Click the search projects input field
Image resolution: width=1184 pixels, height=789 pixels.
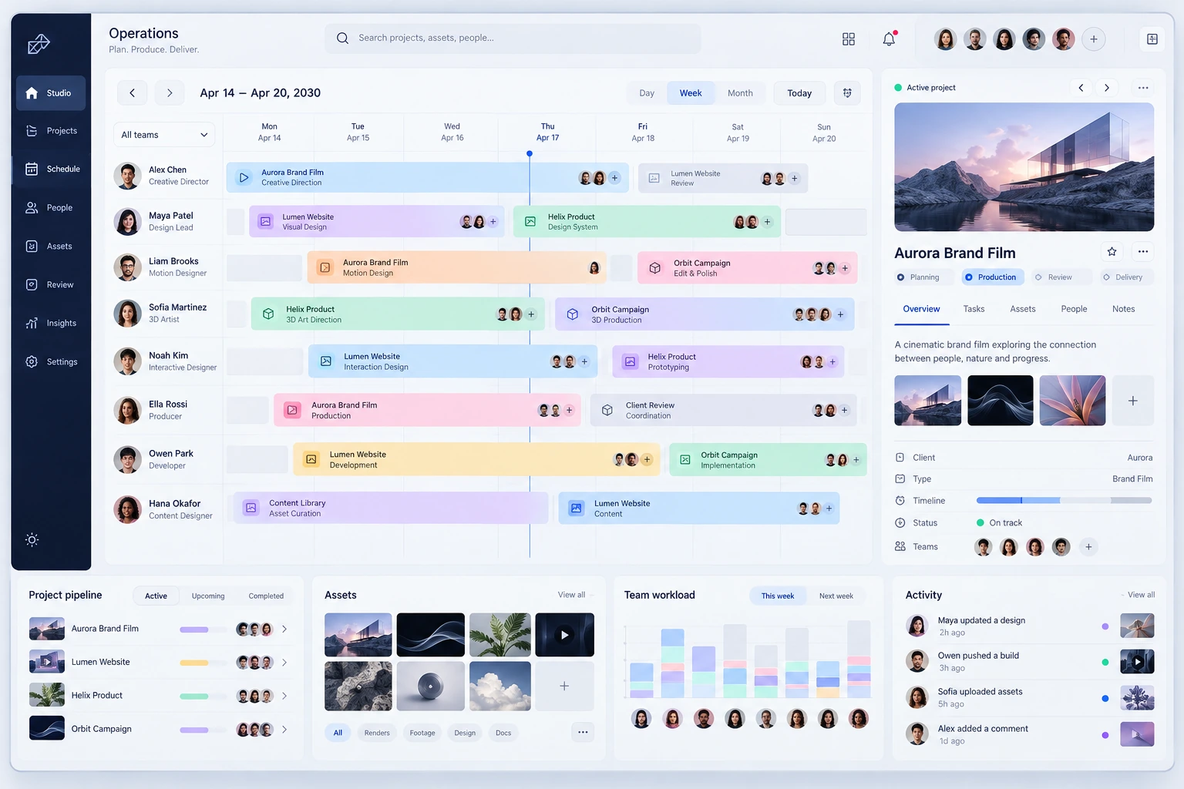(513, 38)
